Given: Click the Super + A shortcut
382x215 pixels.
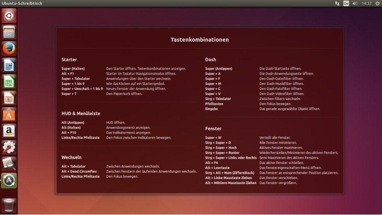Looking at the screenshot, I should pos(213,74).
